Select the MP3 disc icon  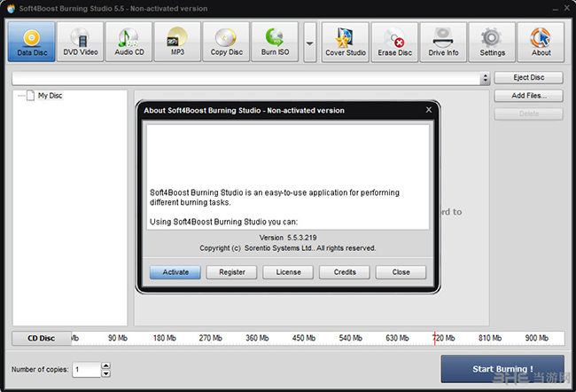pyautogui.click(x=177, y=42)
